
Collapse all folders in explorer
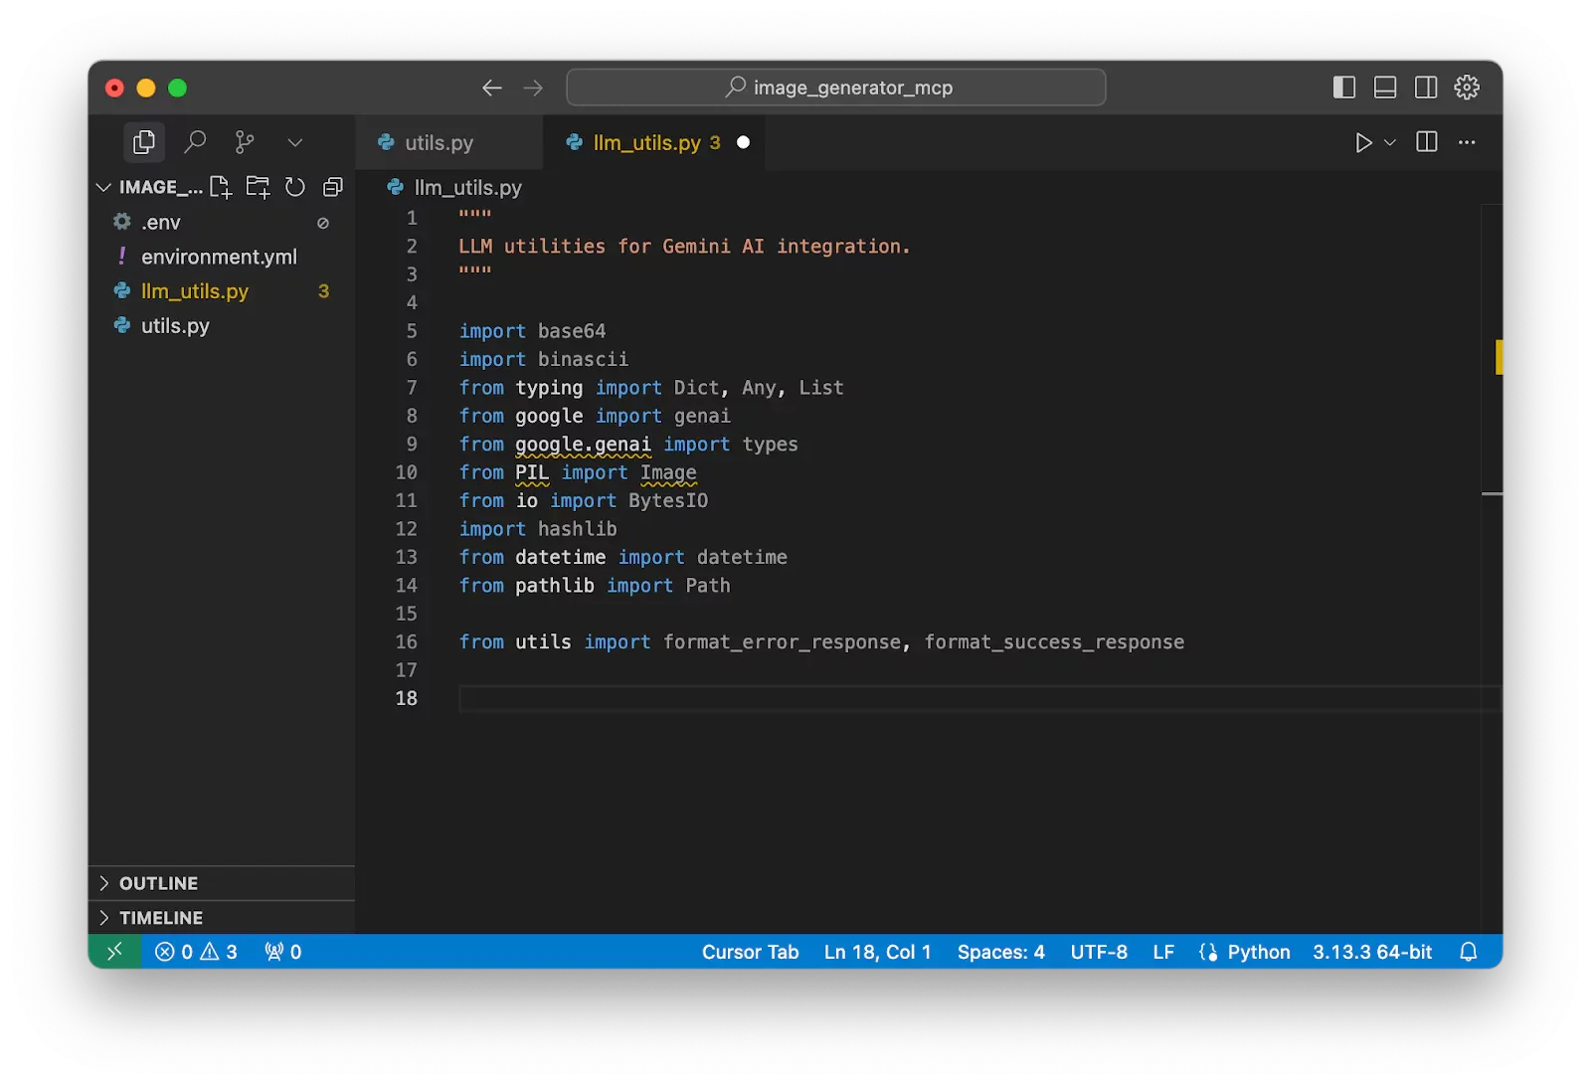pos(333,187)
